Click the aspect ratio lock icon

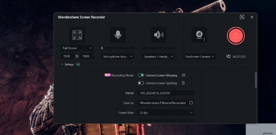click(77, 56)
